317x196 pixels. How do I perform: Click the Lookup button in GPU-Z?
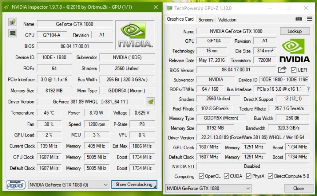pos(295,31)
